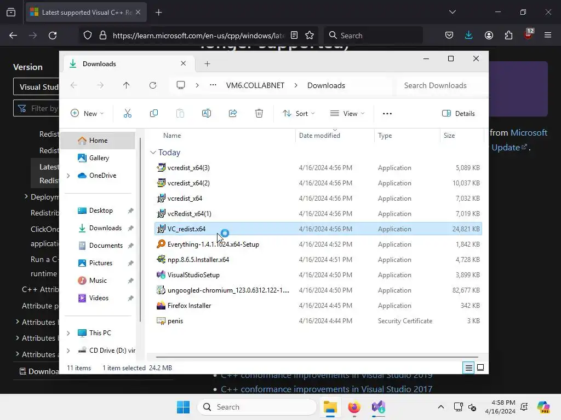The width and height of the screenshot is (561, 420).
Task: Open Firefox extensions puzzle icon
Action: [x=508, y=36]
